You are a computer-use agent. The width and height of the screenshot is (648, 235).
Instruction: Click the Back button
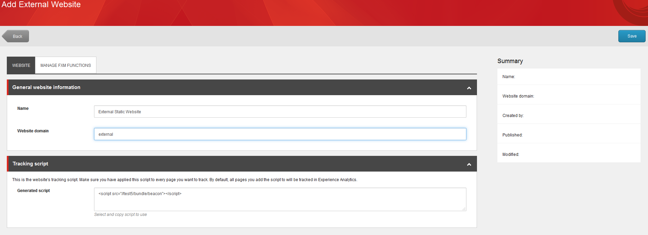coord(16,36)
